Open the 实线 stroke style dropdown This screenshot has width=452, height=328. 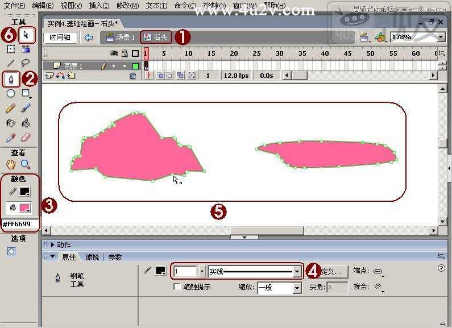click(297, 271)
